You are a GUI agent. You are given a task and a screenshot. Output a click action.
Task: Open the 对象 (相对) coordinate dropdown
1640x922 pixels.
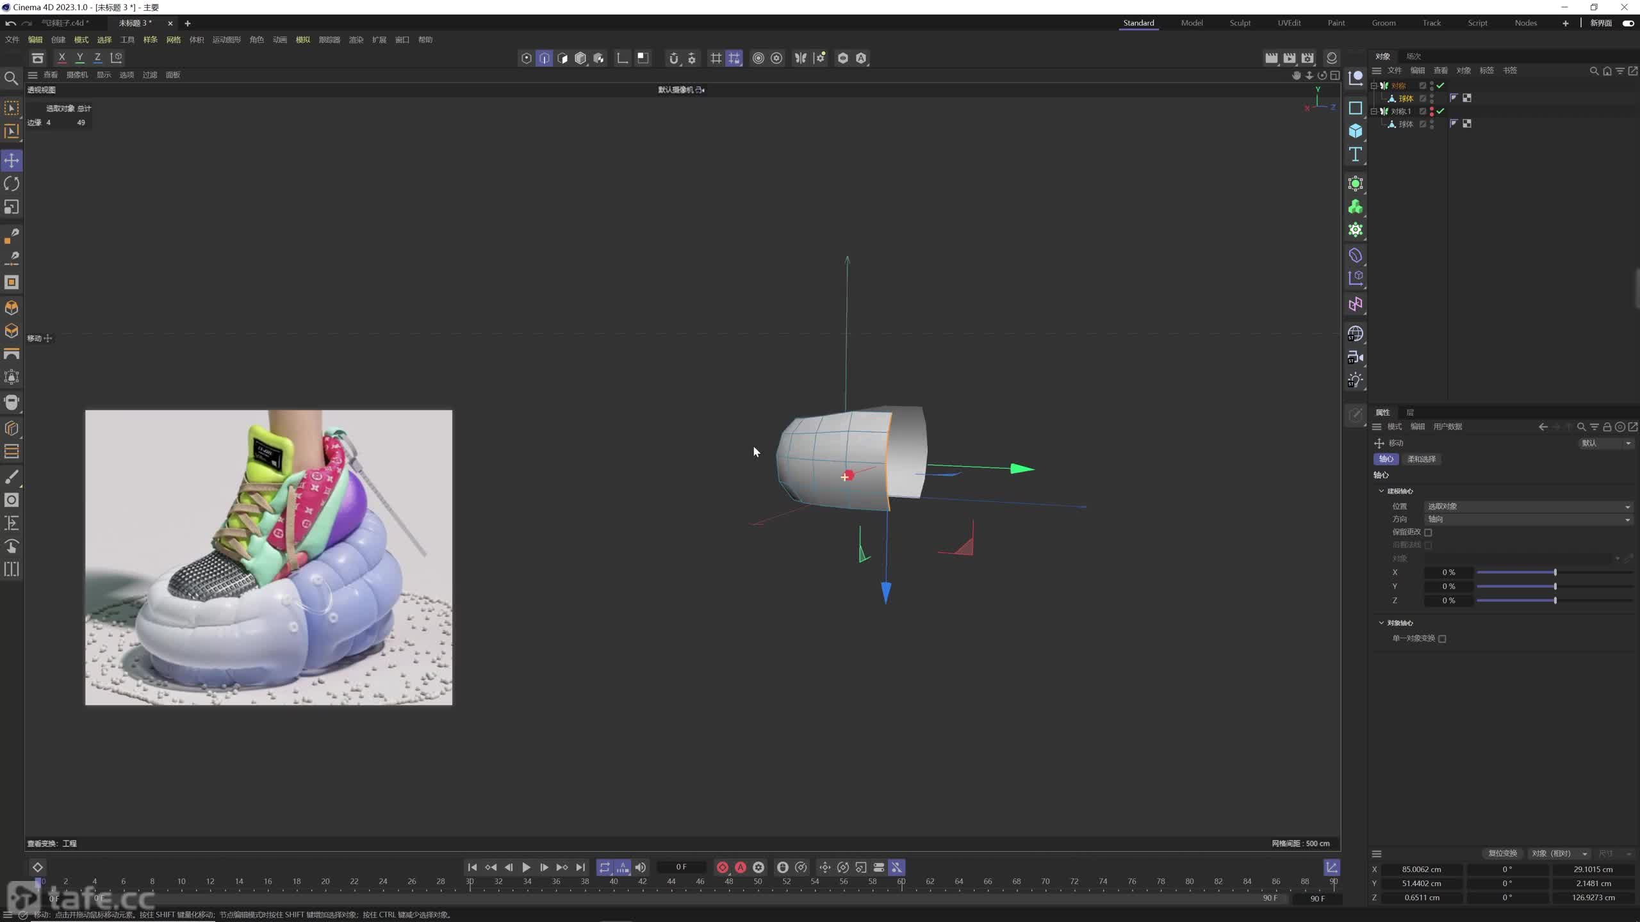tap(1559, 853)
